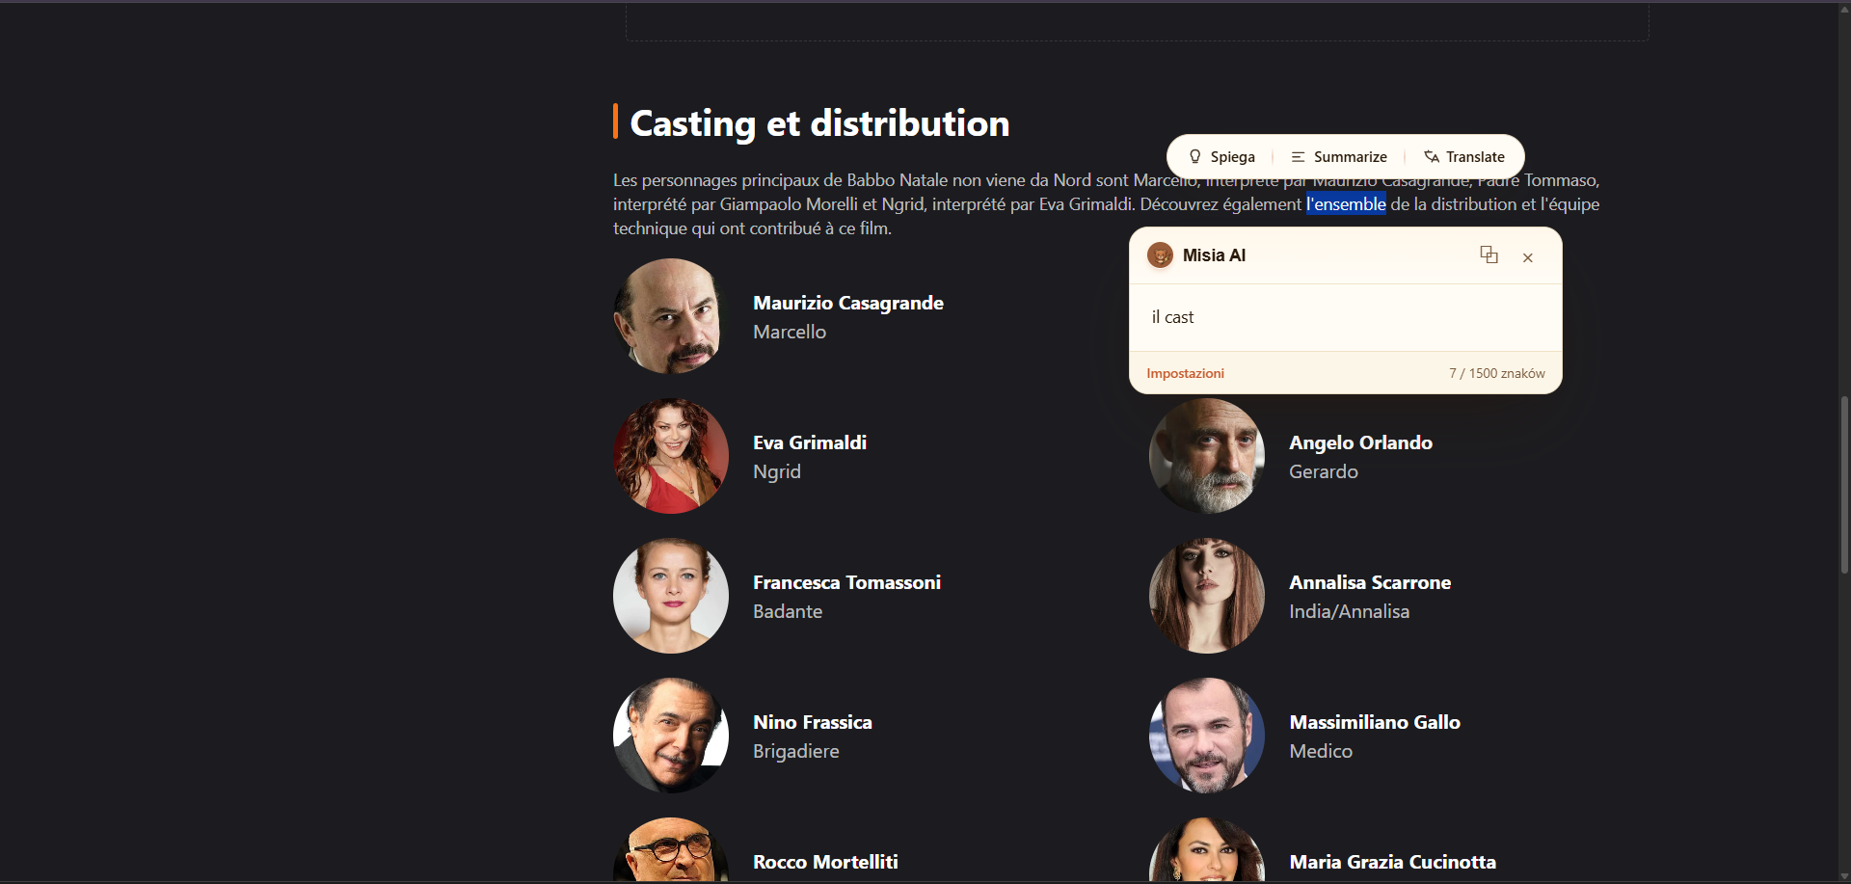
Task: Click the name Francesca Tomassoni
Action: (x=846, y=582)
